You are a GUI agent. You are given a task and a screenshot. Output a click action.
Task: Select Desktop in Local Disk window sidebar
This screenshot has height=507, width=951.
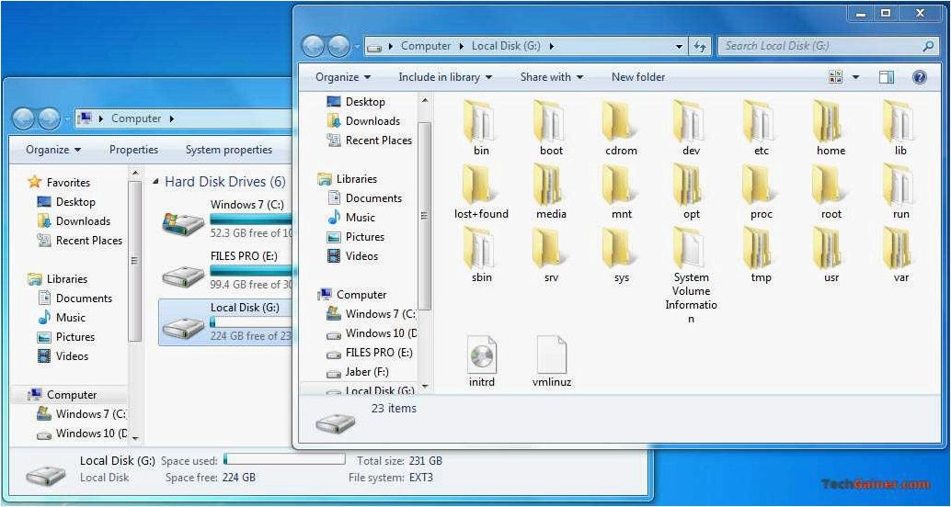[355, 102]
